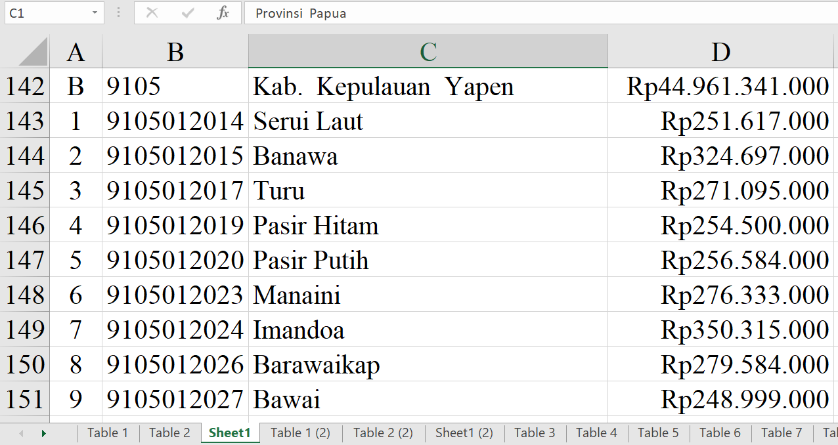Switch to the Table 2 (2) sheet tab
Viewport: 838px width, 445px height.
click(383, 433)
